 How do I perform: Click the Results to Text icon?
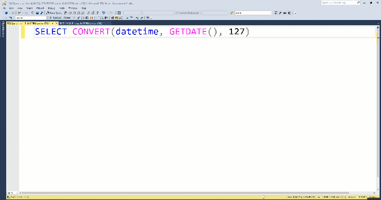[x=112, y=18]
